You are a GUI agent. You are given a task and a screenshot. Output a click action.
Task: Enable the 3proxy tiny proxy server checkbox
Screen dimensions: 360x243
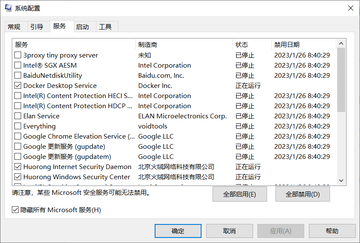click(18, 55)
